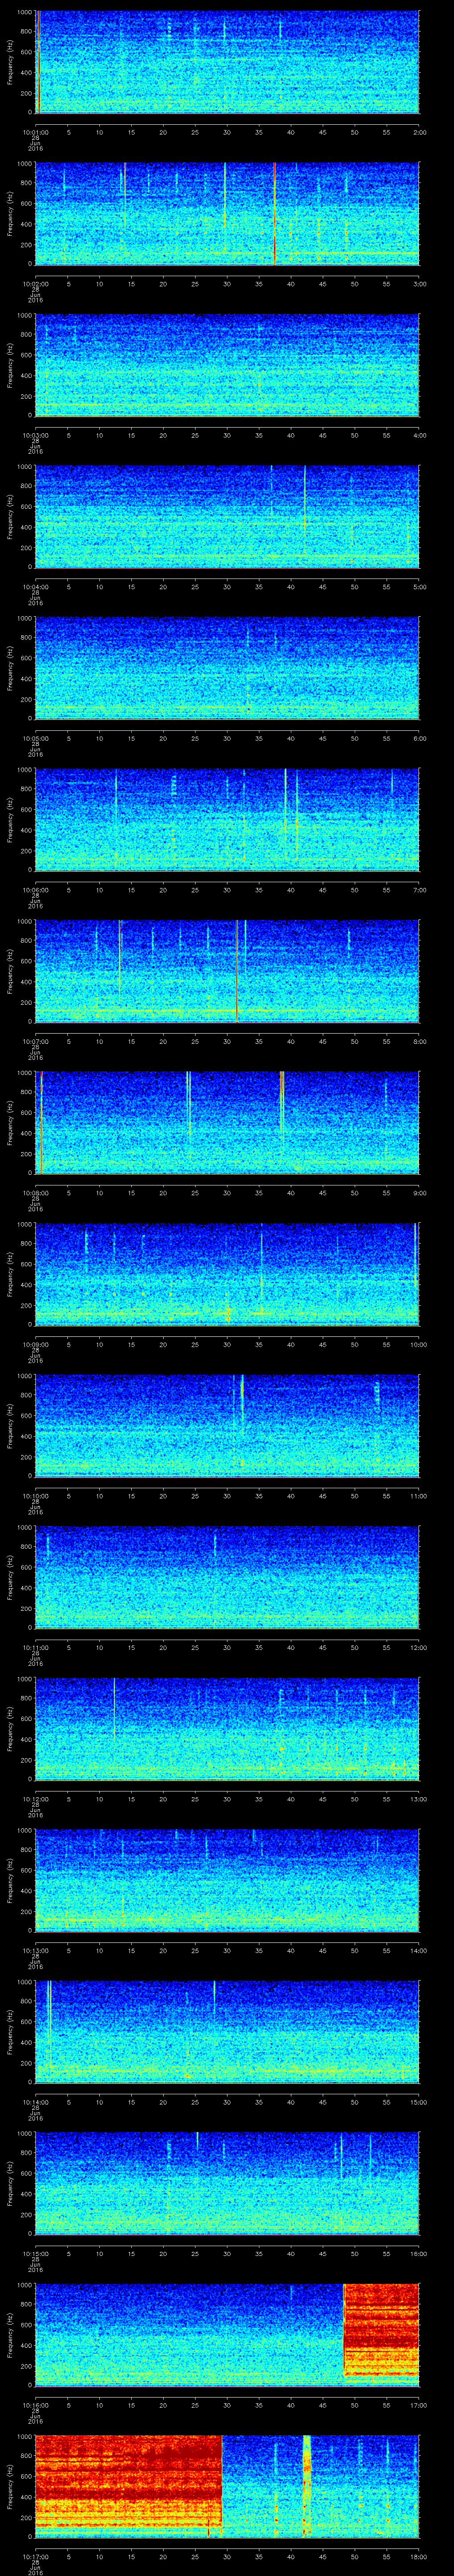Click the spectrogram panel starting at 10:07:00
The height and width of the screenshot is (2576, 454).
pos(227,971)
